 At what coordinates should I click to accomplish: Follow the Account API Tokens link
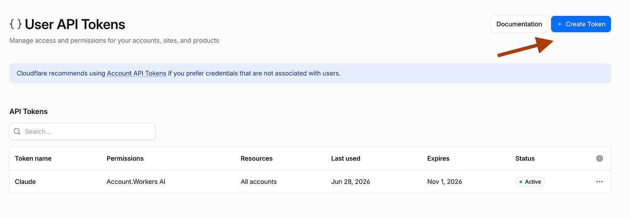pos(137,73)
